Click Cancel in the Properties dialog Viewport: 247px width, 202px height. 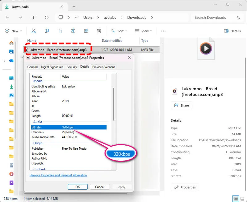(x=100, y=187)
